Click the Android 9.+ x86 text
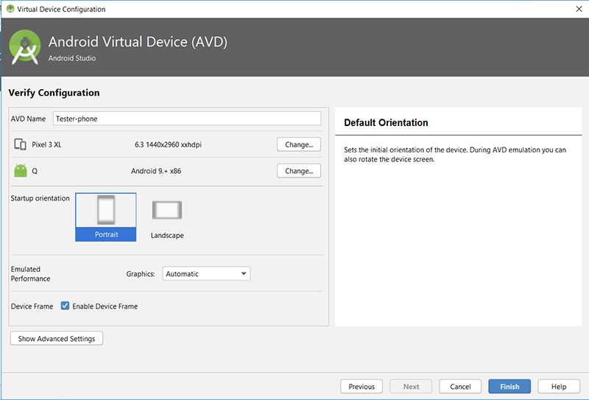Screen dimensions: 589x400 click(156, 171)
